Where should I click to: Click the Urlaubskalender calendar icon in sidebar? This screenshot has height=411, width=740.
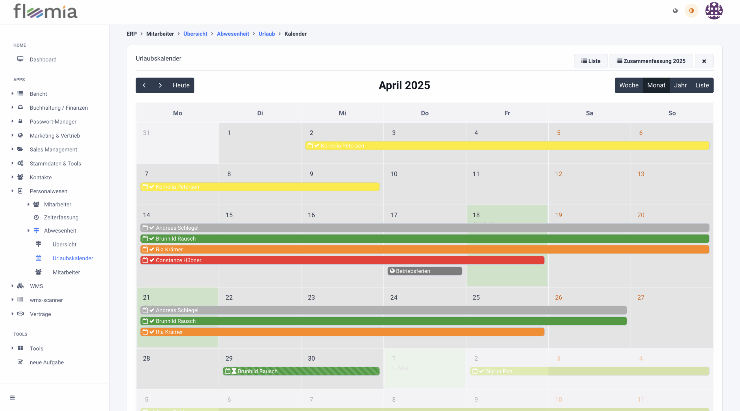click(38, 258)
